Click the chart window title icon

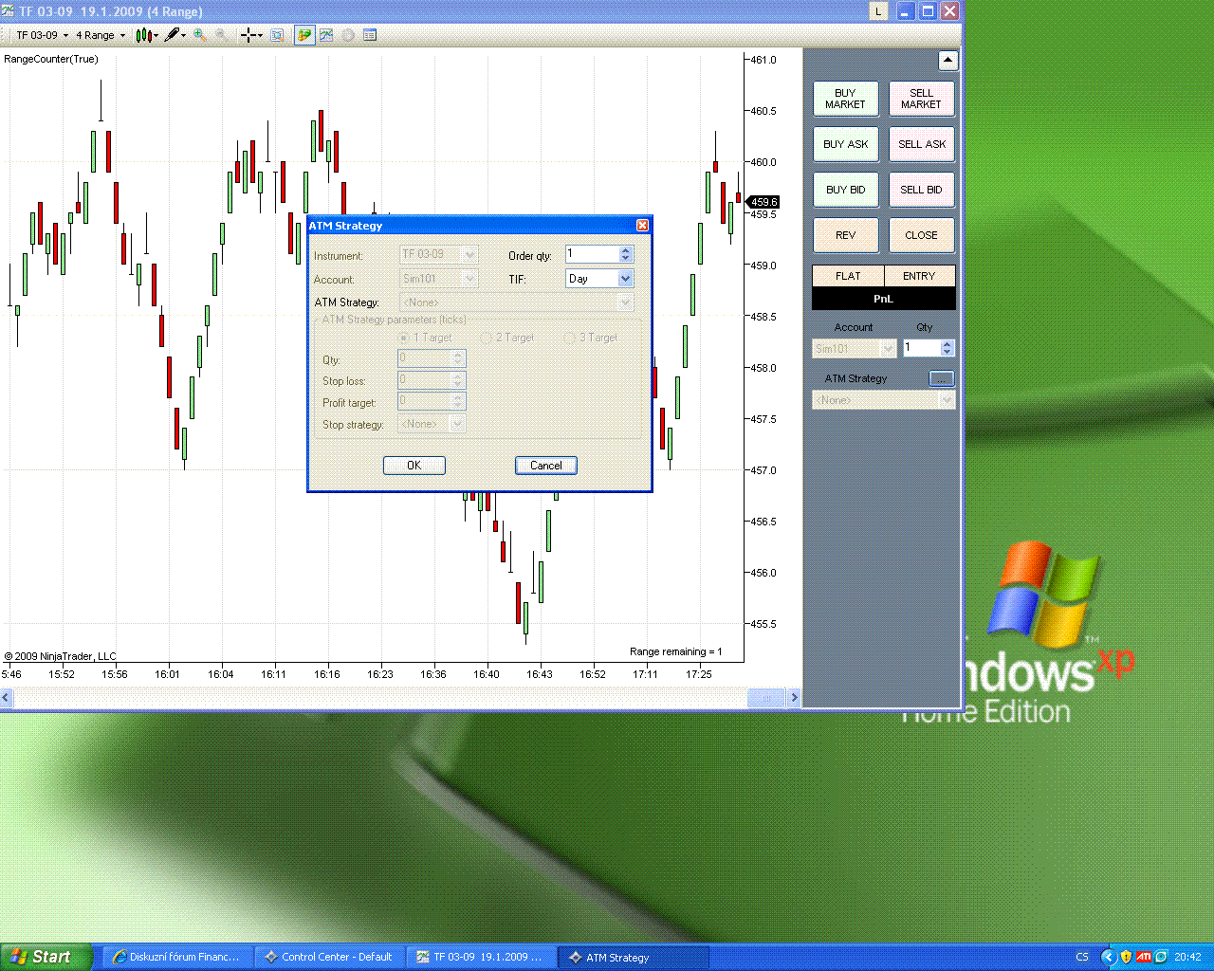pos(9,11)
